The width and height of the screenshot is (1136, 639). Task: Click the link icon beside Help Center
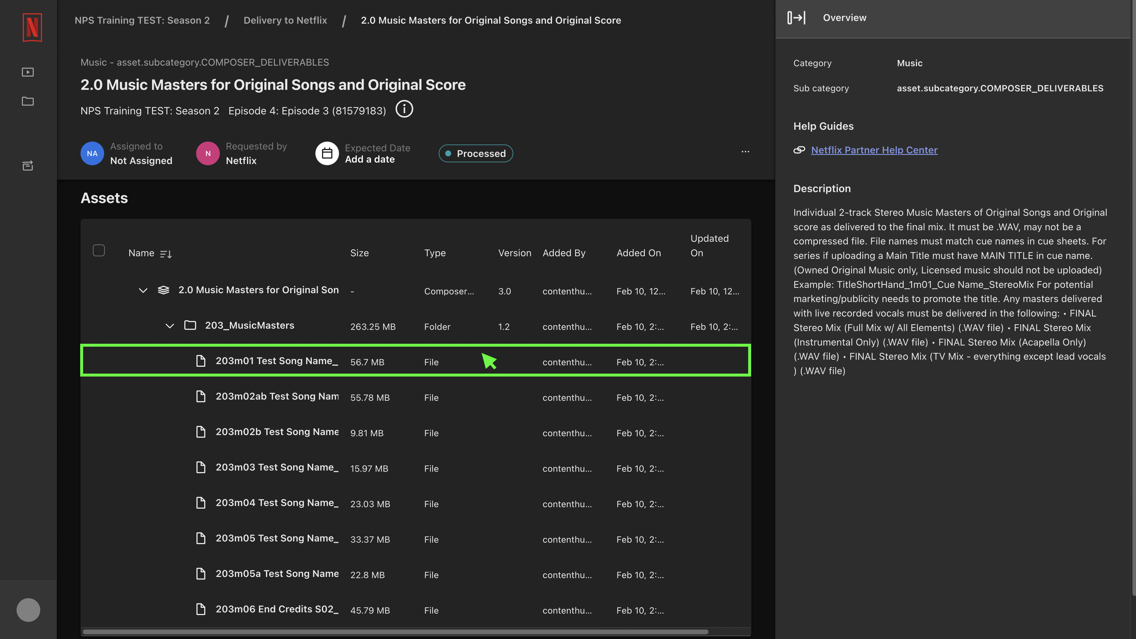point(799,150)
